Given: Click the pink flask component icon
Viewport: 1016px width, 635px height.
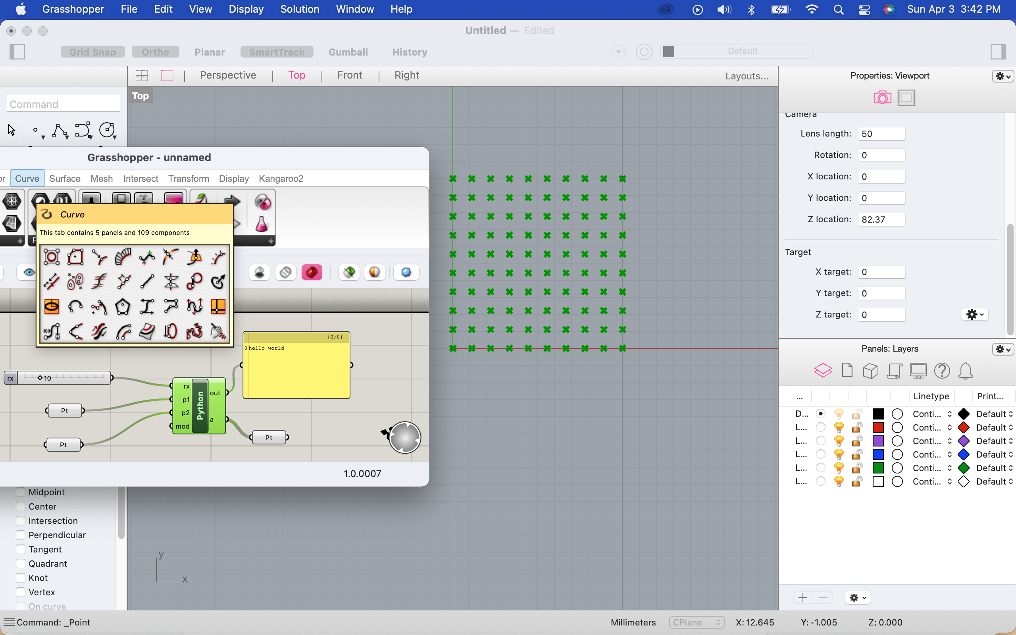Looking at the screenshot, I should point(262,224).
